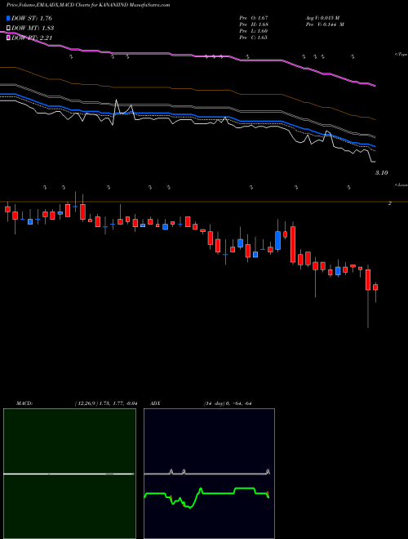Click the green MACD chart panel
This screenshot has height=539, width=408.
pos(69,474)
